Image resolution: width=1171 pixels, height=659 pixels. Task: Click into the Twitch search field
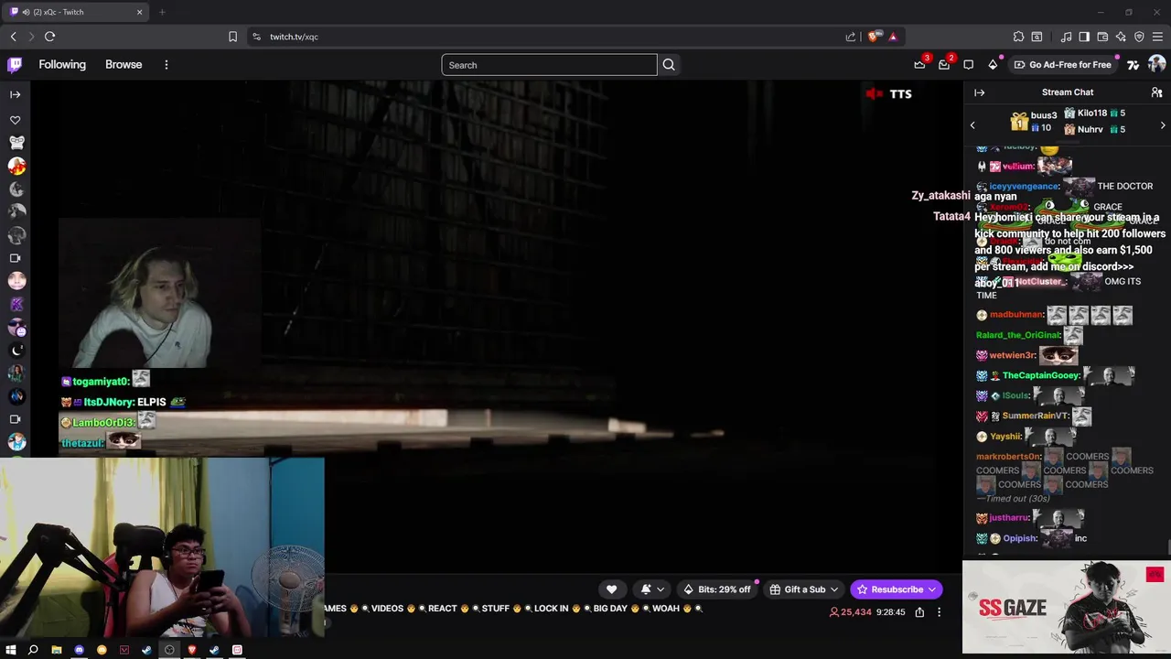549,65
